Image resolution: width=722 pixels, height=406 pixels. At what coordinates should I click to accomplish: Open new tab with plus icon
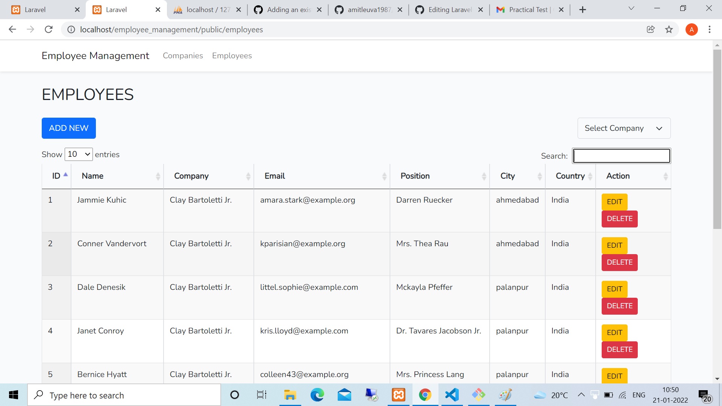click(582, 10)
